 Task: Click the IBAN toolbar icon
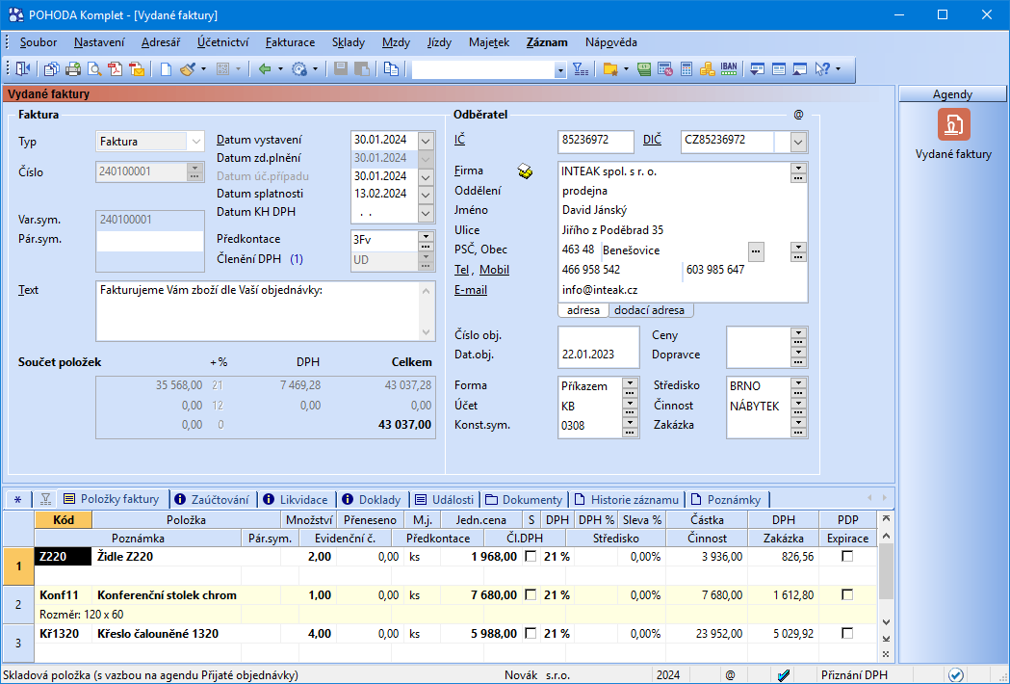click(729, 69)
